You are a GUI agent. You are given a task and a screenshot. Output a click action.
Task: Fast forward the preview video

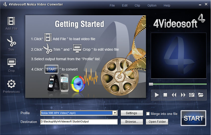pos(183,95)
